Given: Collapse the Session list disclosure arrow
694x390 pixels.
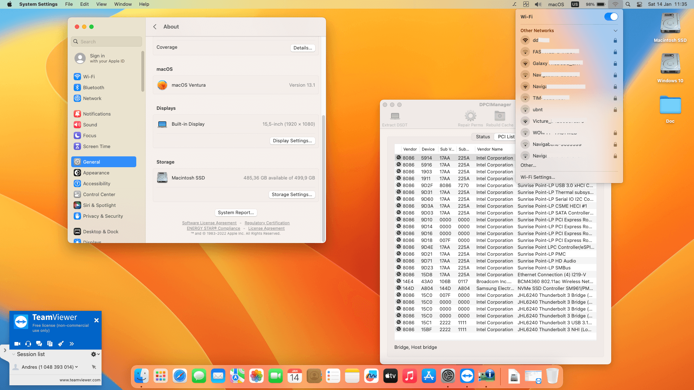Looking at the screenshot, I should tap(14, 355).
